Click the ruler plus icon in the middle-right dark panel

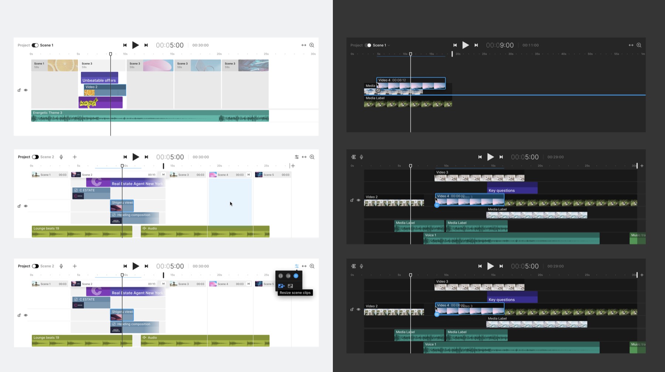pyautogui.click(x=642, y=166)
